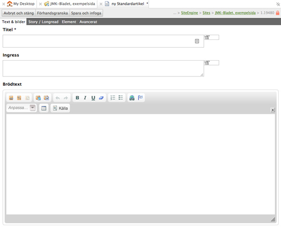Insert a bulleted list
Viewport: 281px width, 231px height.
pos(121,98)
